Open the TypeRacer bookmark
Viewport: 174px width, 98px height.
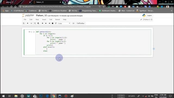145,11
